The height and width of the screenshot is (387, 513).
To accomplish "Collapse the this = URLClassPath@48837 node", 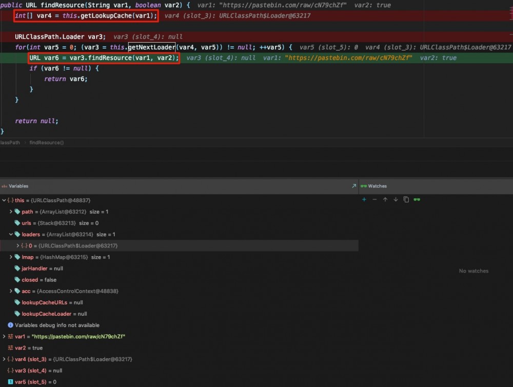I will 5,200.
